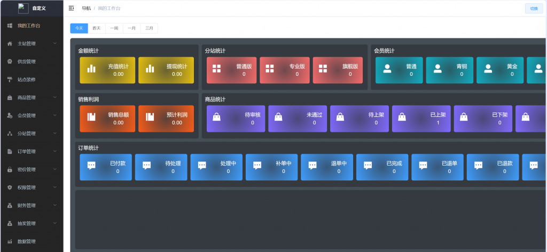Click the bar chart icon on 充值统计 card
Viewport: 547px width, 252px height.
coord(91,69)
